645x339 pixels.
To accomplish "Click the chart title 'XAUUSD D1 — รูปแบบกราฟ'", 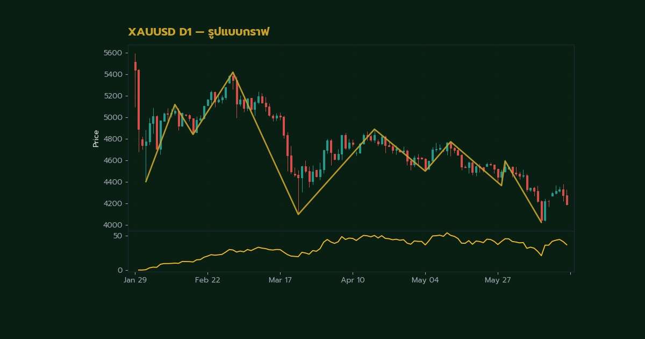I will [x=198, y=32].
